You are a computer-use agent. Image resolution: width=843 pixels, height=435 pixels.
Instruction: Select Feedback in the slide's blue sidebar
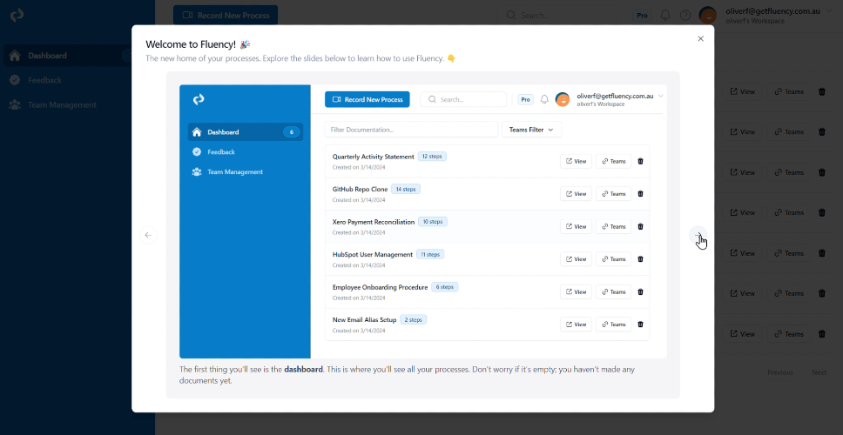(221, 152)
